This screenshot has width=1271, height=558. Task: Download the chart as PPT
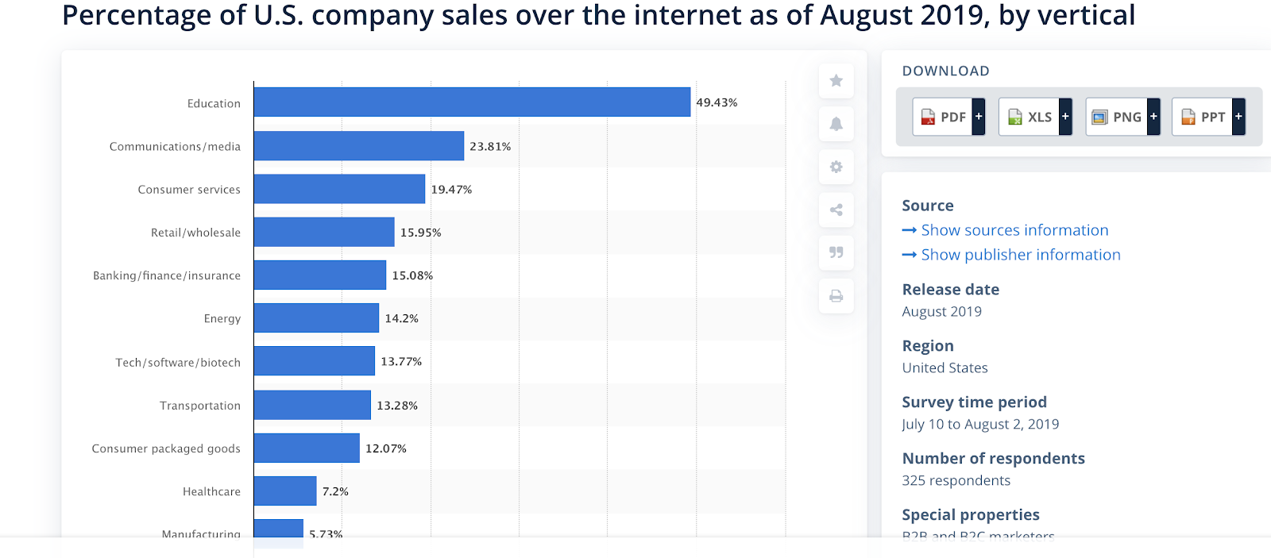[1203, 117]
